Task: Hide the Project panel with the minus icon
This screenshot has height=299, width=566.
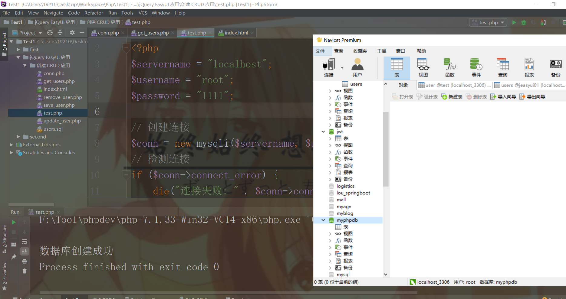Action: click(82, 33)
